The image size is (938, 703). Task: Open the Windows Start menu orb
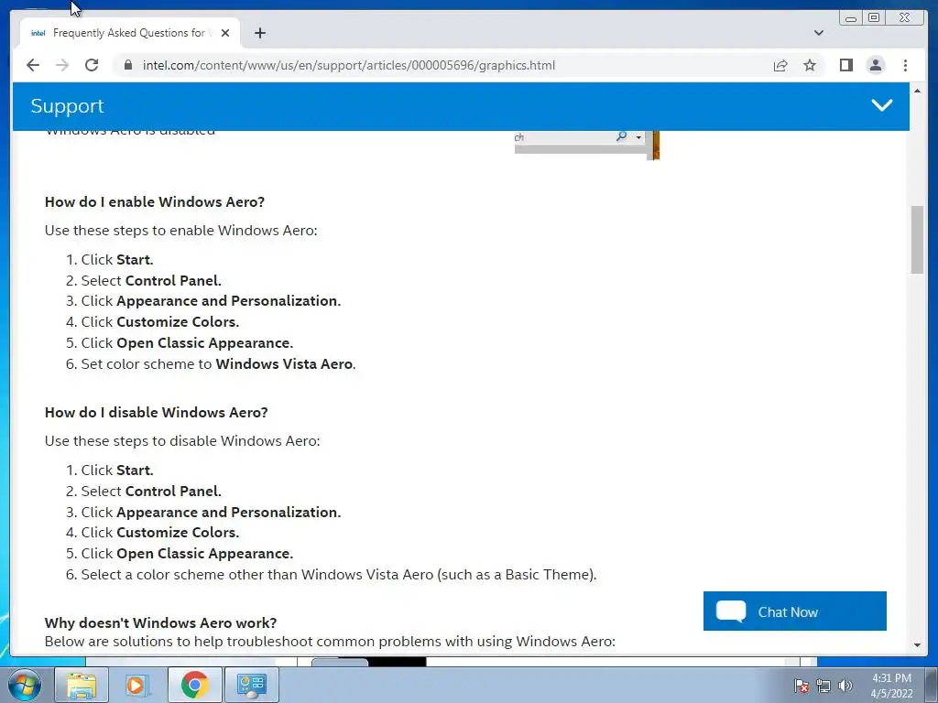tap(25, 685)
